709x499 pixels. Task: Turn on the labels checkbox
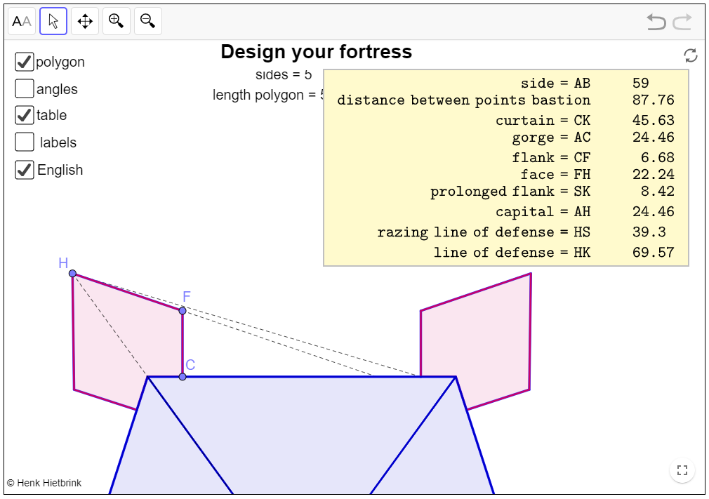point(25,142)
